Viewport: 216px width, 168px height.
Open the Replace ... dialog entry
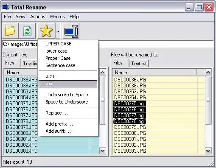point(68,113)
